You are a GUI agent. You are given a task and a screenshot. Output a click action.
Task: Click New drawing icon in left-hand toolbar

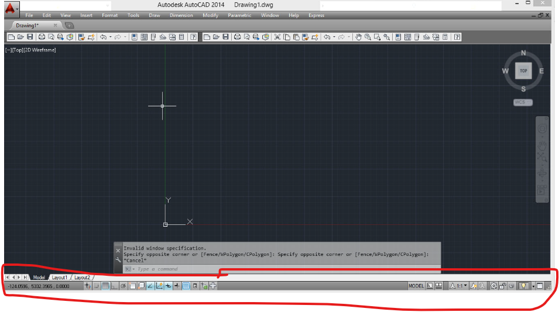pos(11,37)
